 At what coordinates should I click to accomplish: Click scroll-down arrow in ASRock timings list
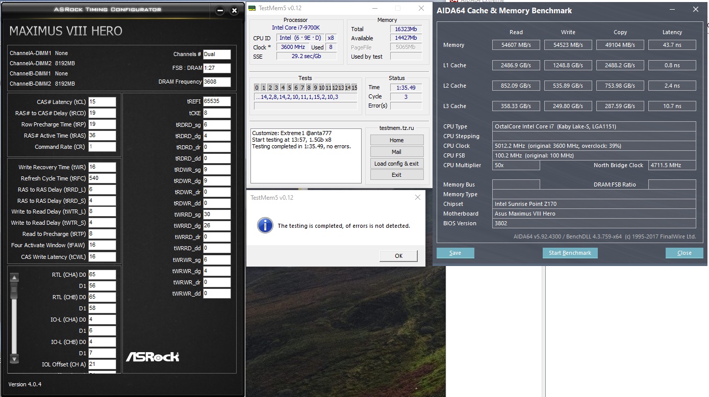click(14, 359)
